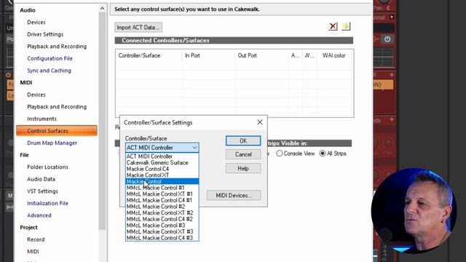This screenshot has width=466, height=262.
Task: Select the Console View radio button
Action: (280, 154)
